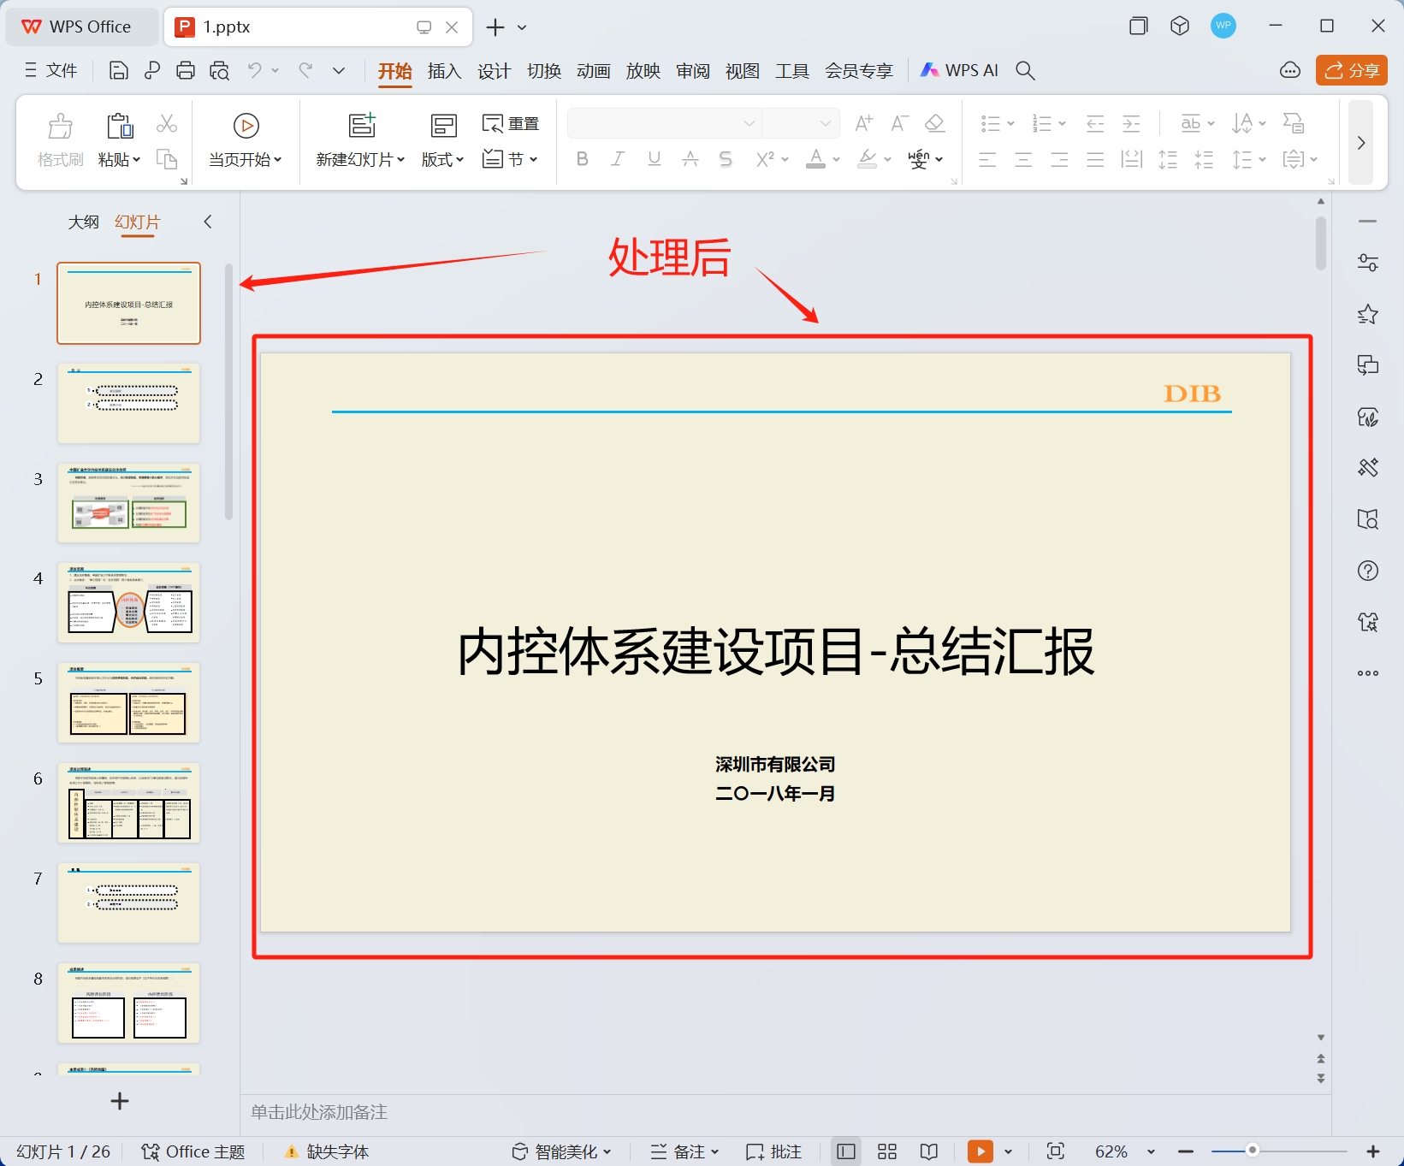Switch to slide sorter view in status bar
This screenshot has width=1404, height=1166.
pyautogui.click(x=886, y=1151)
